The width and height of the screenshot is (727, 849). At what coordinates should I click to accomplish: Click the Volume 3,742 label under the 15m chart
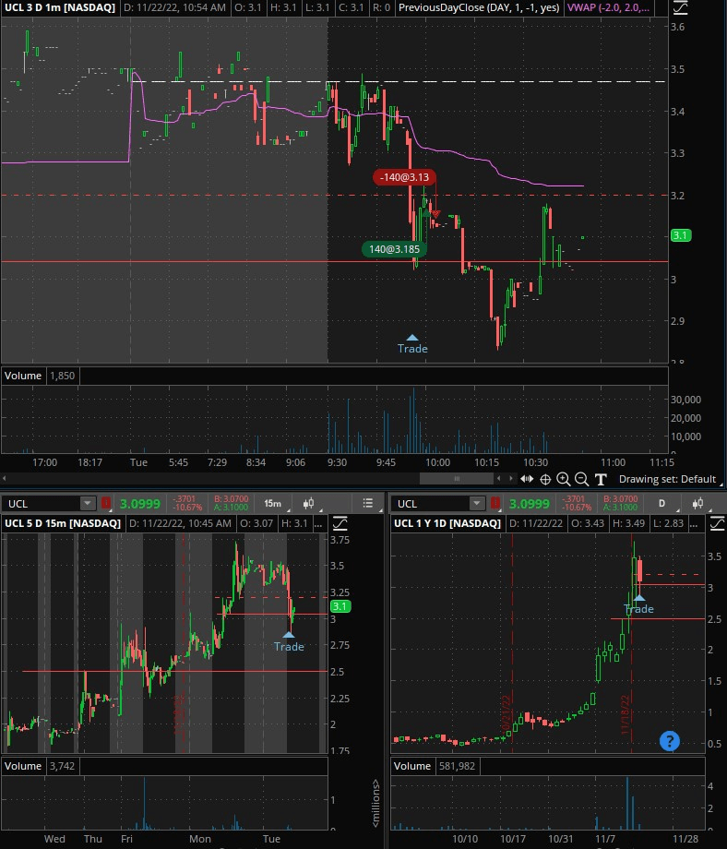click(40, 766)
